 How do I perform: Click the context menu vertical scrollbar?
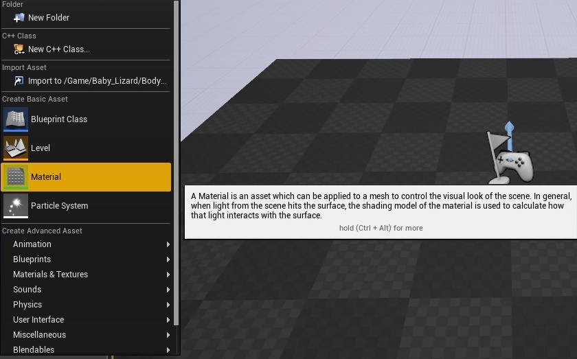[x=177, y=162]
